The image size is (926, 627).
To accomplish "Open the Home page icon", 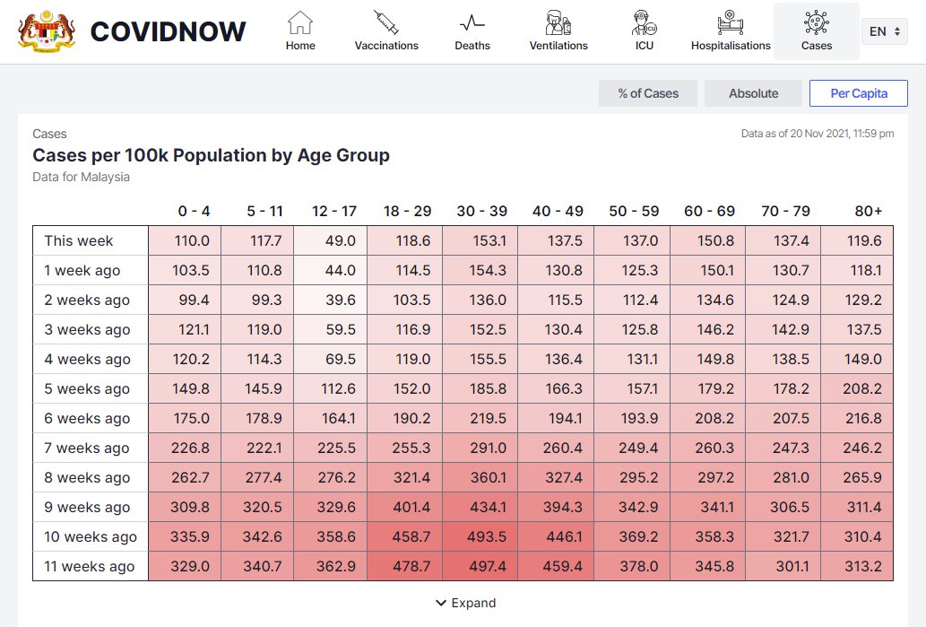I will click(x=300, y=22).
